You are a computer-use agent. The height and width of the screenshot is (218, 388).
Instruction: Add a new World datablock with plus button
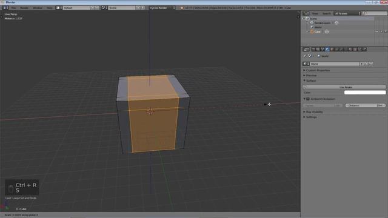[x=366, y=64]
